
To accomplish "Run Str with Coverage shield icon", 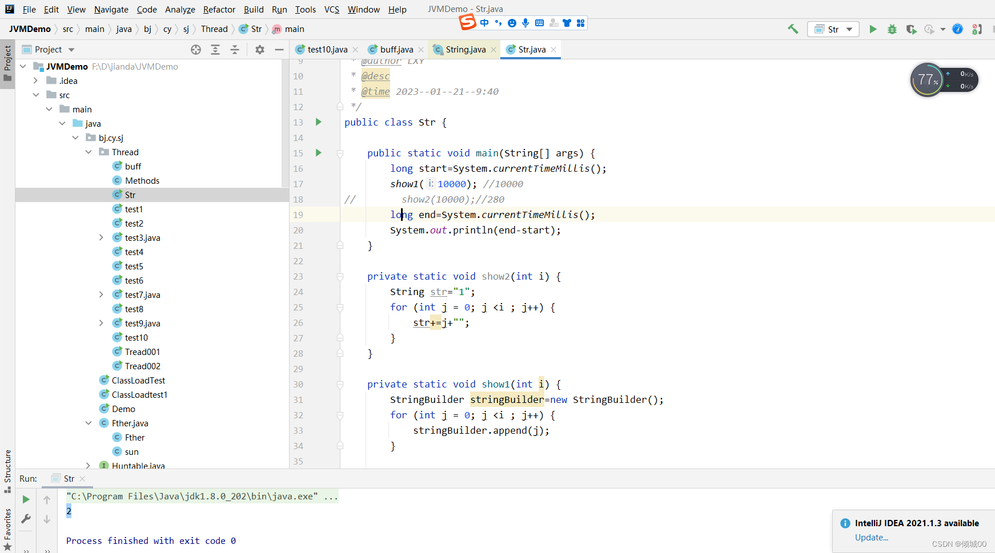I will [x=911, y=29].
